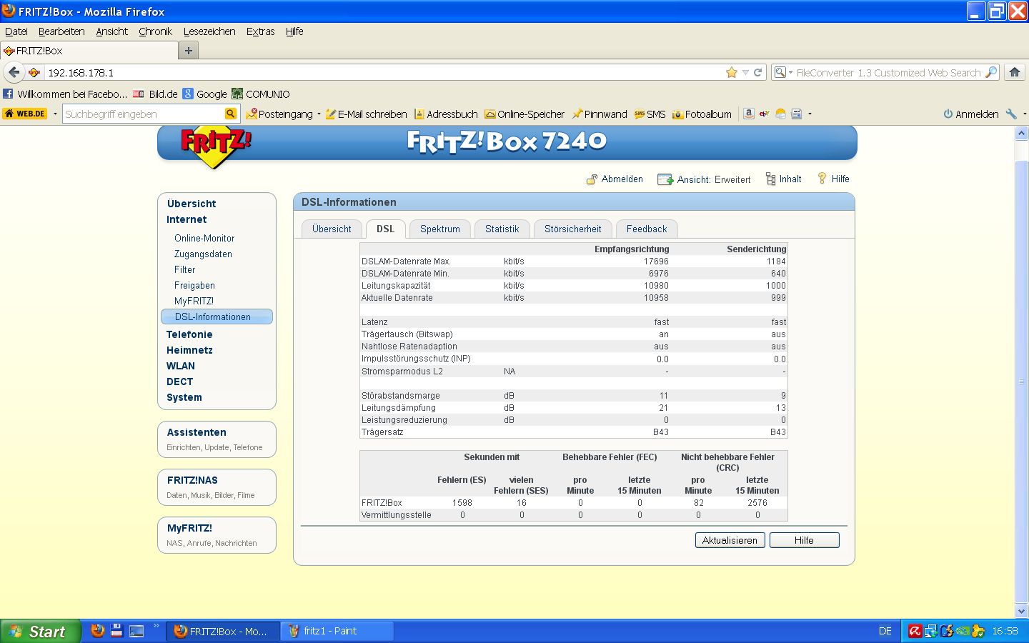Open the Google bookmark
1029x643 pixels.
tap(204, 94)
